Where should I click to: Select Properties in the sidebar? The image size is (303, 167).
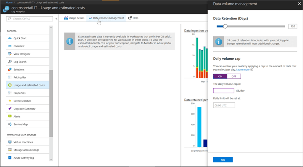pyautogui.click(x=28, y=93)
